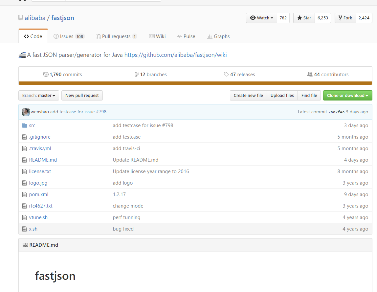Click the file icon next to .gitignore
This screenshot has width=377, height=292.
pos(24,137)
